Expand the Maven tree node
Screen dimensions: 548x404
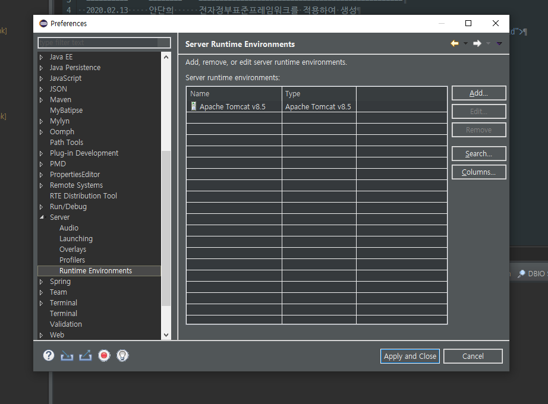tap(42, 100)
